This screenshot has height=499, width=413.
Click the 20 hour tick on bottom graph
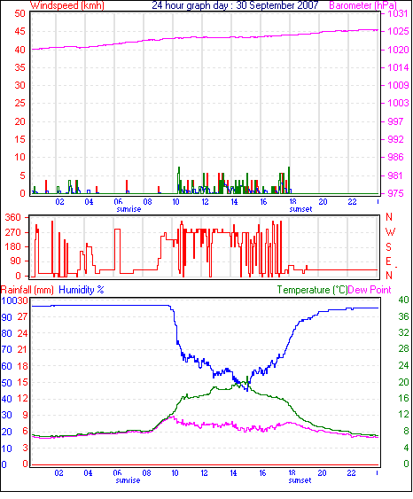322,473
